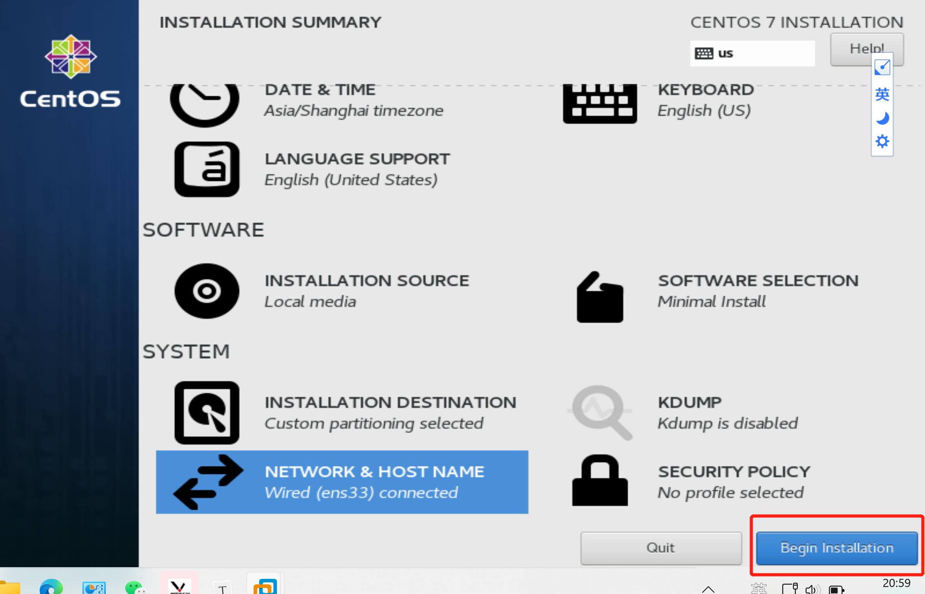Click 'Minimal Install' under Software Selection
Image resolution: width=925 pixels, height=594 pixels.
coord(711,302)
